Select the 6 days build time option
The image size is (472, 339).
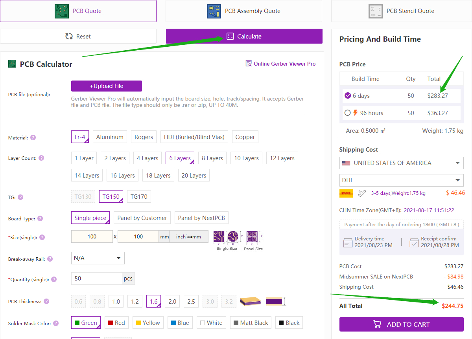tap(347, 96)
